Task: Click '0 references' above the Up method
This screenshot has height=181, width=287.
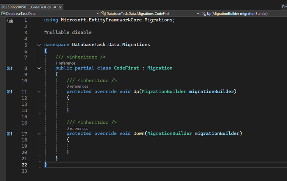Action: tap(77, 87)
